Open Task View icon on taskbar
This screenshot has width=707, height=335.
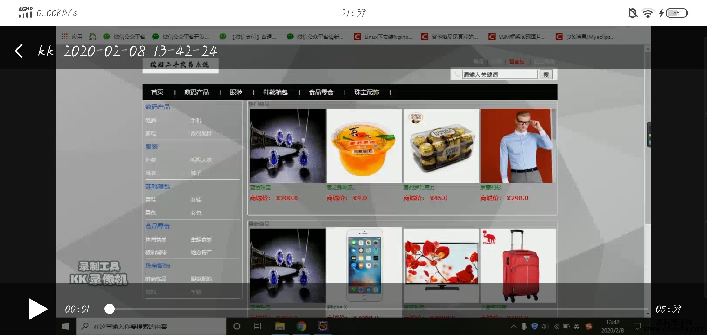pyautogui.click(x=258, y=326)
